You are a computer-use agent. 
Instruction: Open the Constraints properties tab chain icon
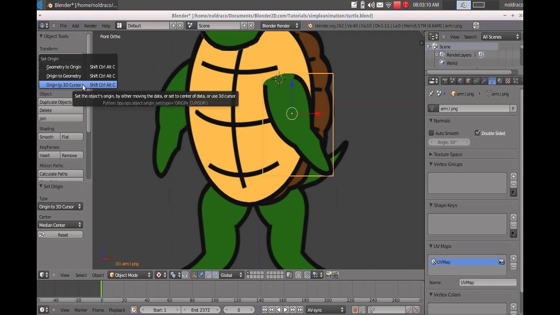476,81
